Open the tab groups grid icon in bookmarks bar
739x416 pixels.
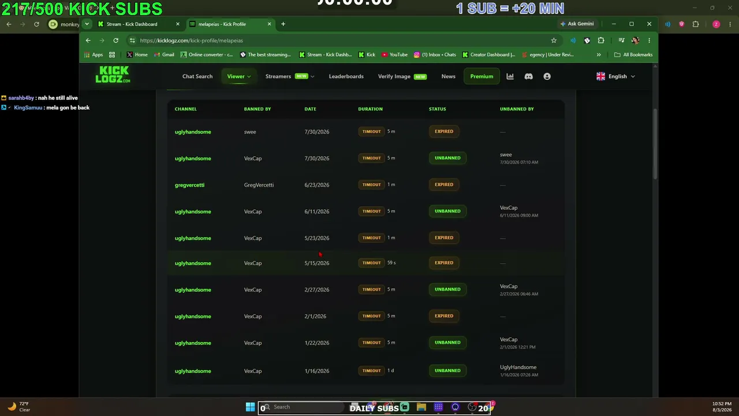point(112,55)
